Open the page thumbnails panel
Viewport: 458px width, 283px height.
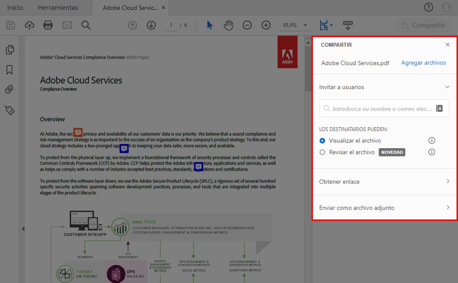tap(10, 49)
